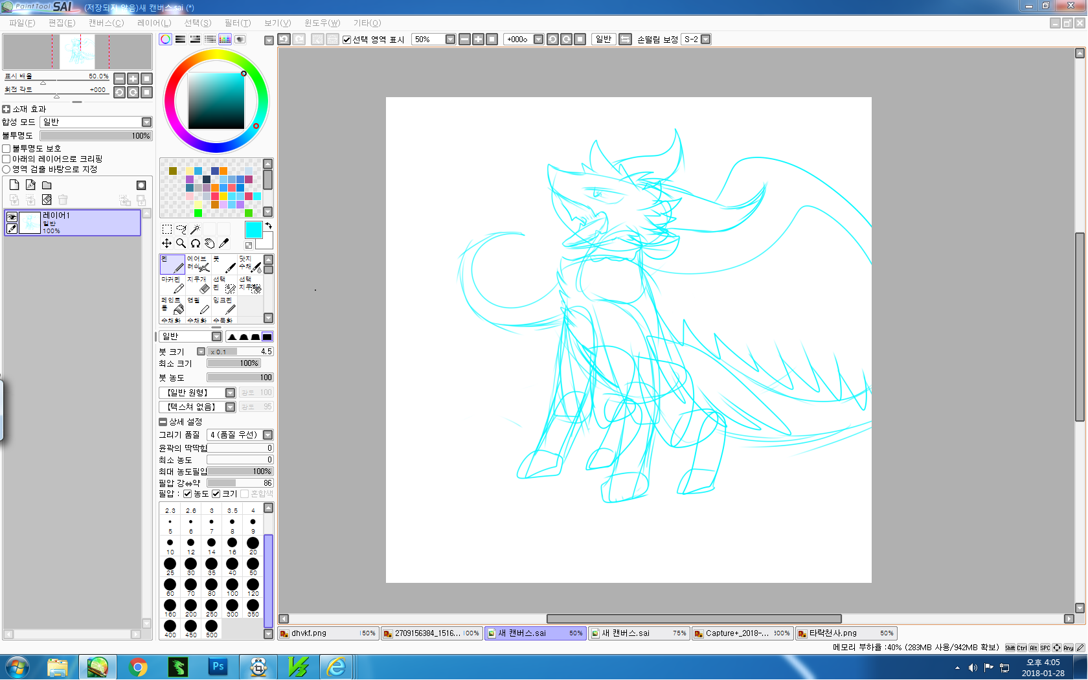Screen dimensions: 1088x680
Task: Expand the 소재 효과 section
Action: (6, 109)
